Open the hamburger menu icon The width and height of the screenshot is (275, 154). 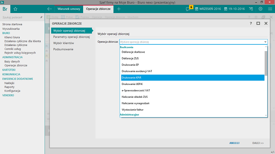pyautogui.click(x=270, y=9)
